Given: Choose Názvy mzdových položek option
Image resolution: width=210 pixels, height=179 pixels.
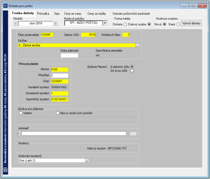Looking at the screenshot, I should [x=58, y=113].
